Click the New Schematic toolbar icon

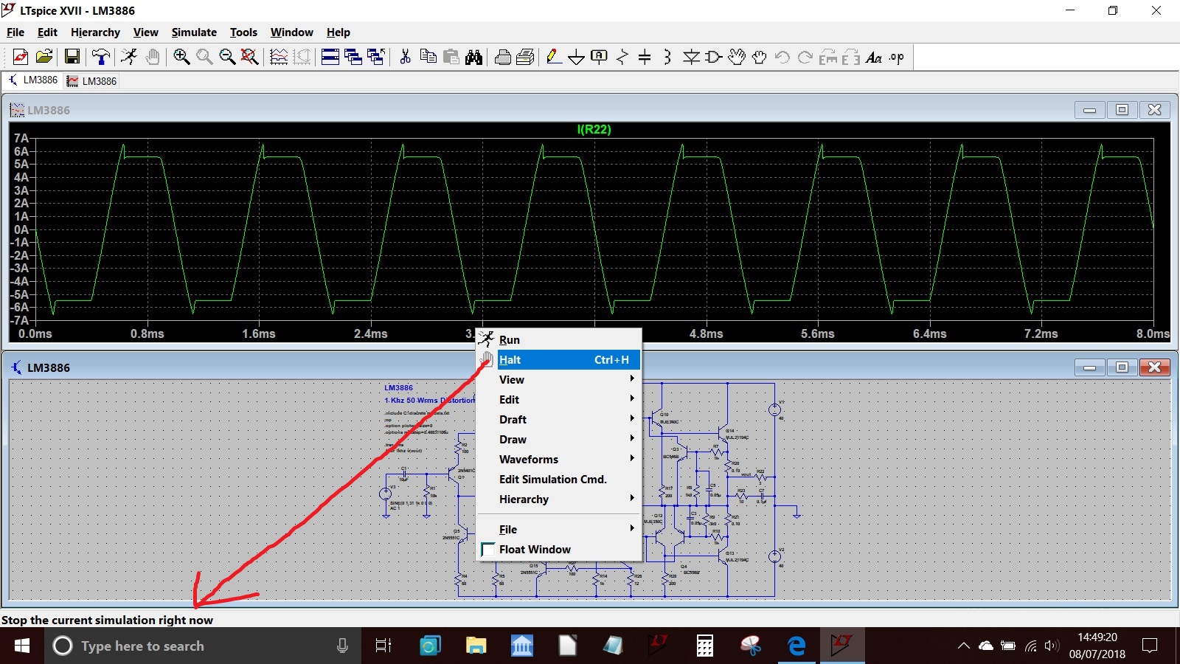[21, 57]
